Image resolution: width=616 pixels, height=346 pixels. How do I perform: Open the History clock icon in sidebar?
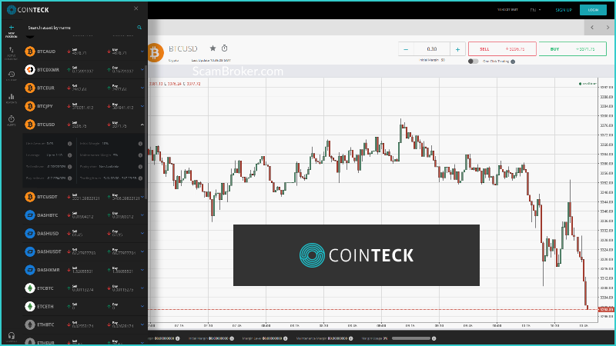(11, 75)
